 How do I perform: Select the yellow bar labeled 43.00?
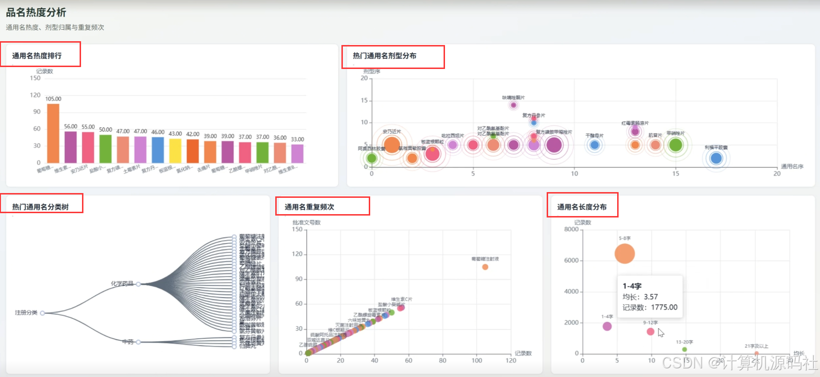175,151
